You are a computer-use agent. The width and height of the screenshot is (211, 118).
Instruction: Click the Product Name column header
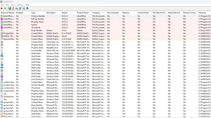pyautogui.click(x=84, y=13)
